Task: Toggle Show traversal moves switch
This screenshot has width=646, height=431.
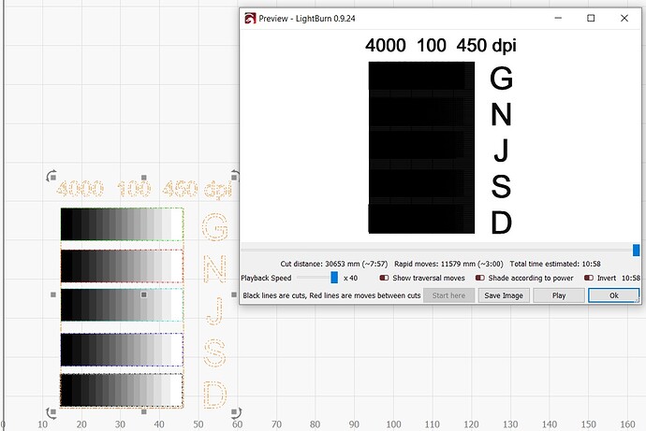Action: coord(384,278)
